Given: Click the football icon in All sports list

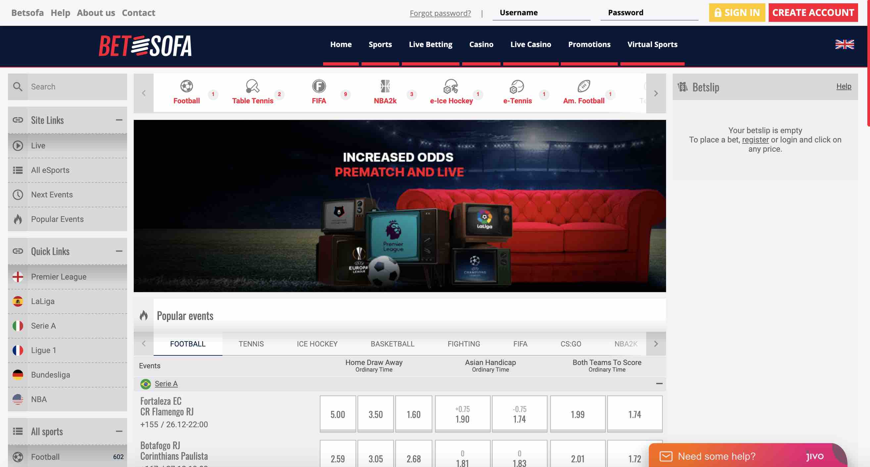Looking at the screenshot, I should [x=18, y=457].
